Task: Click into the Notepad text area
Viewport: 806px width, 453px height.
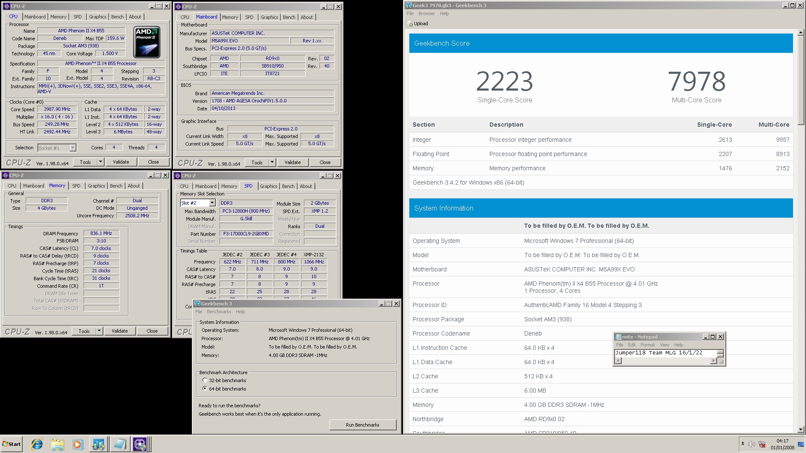Action: 665,353
